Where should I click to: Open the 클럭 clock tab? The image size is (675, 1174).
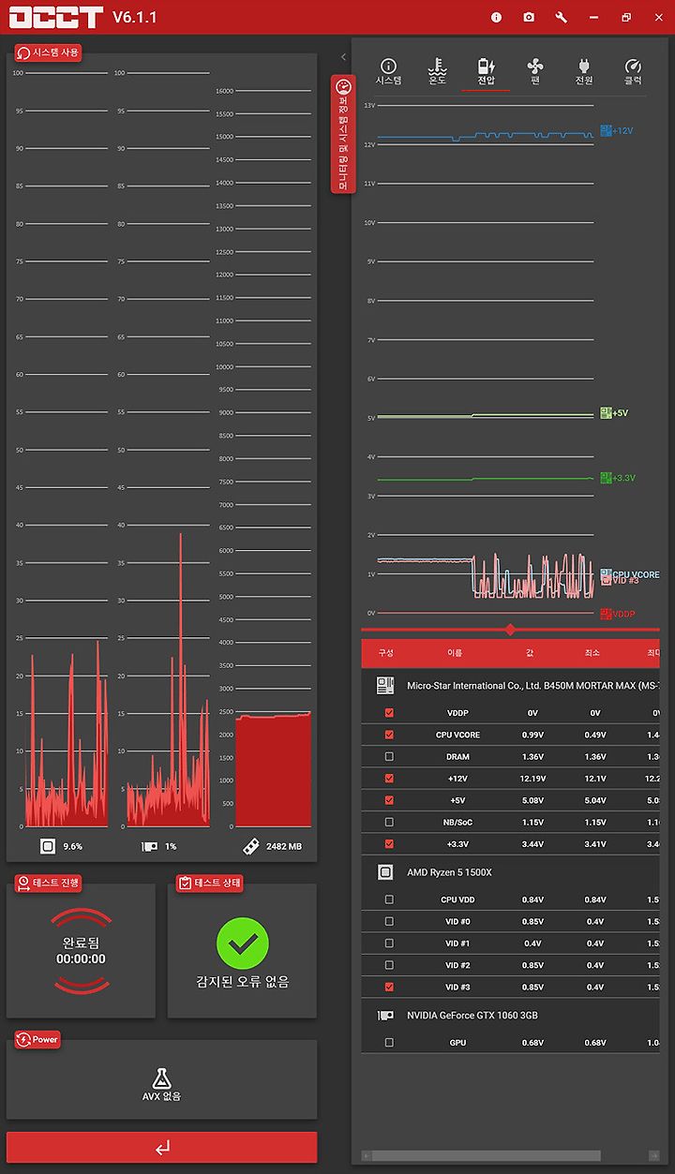633,72
